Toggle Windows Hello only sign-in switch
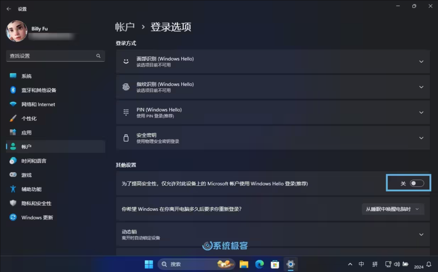Screen dimensions: 438x272 click(x=417, y=183)
